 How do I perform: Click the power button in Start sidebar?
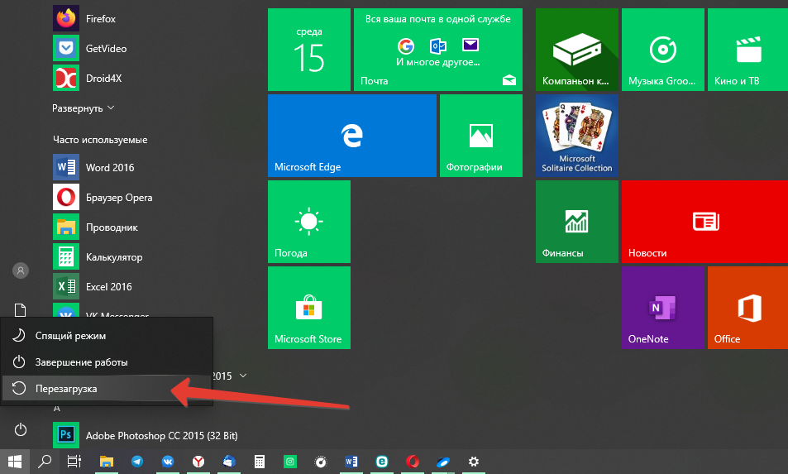pyautogui.click(x=21, y=429)
